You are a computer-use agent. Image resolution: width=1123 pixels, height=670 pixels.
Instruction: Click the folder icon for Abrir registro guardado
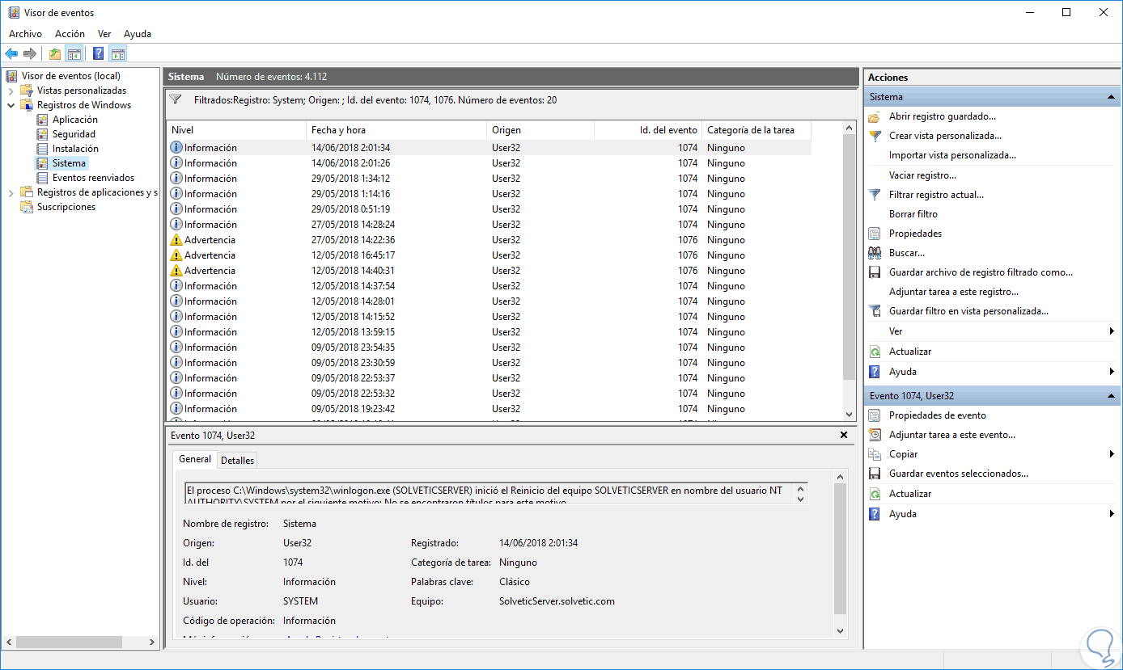pyautogui.click(x=875, y=117)
